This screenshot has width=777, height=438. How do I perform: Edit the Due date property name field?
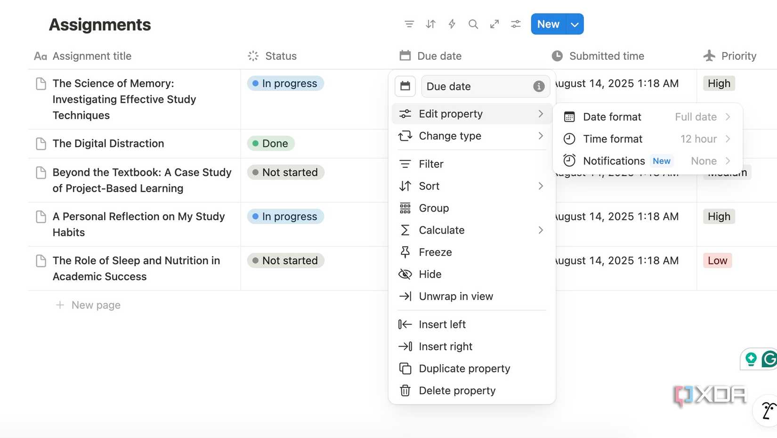(x=477, y=87)
